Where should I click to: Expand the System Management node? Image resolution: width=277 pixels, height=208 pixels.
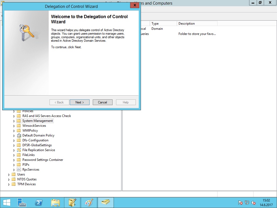point(14,121)
